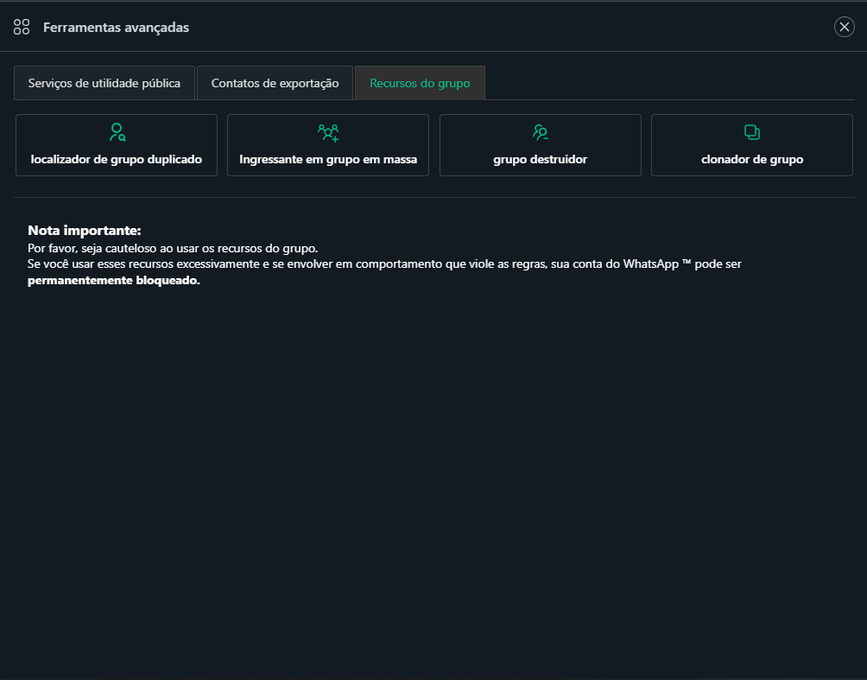Viewport: 867px width, 680px height.
Task: Click the Nota importante heading
Action: pyautogui.click(x=85, y=230)
